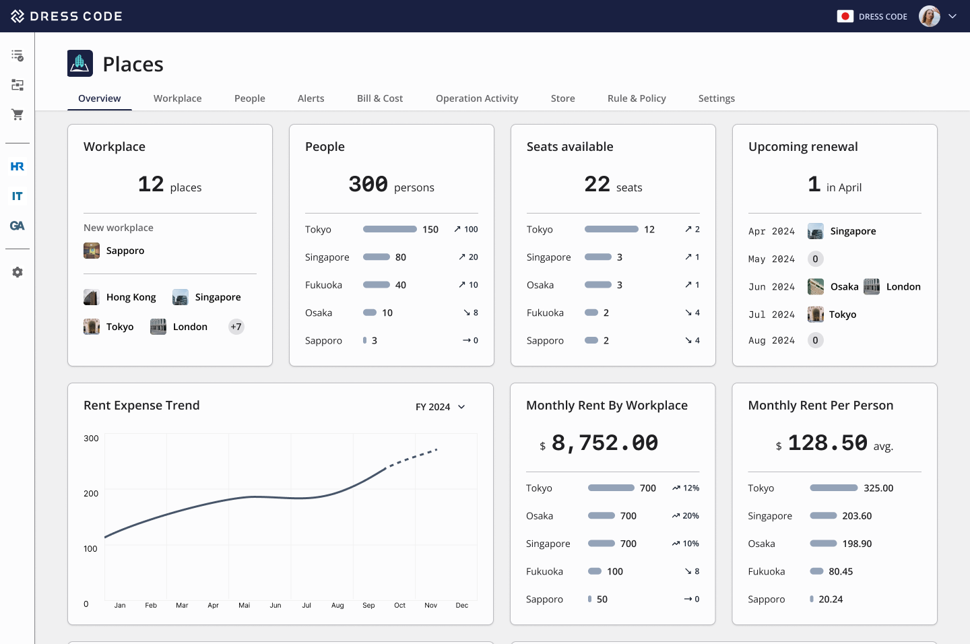Expand the account menu chevron top right
The image size is (970, 644).
pyautogui.click(x=952, y=16)
